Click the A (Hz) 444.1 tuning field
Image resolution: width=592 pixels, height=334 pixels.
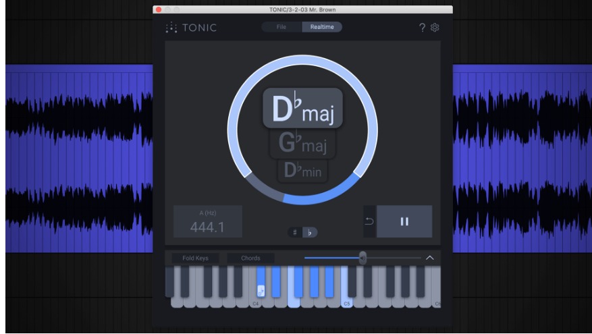(x=208, y=221)
